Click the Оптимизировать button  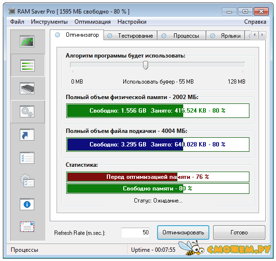pyautogui.click(x=183, y=232)
